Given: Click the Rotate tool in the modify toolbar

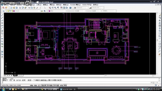Looking at the screenshot, I should [x=160, y=31].
